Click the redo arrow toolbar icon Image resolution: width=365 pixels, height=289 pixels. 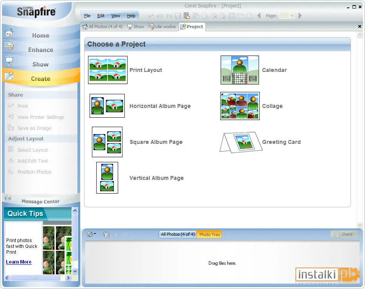[169, 16]
